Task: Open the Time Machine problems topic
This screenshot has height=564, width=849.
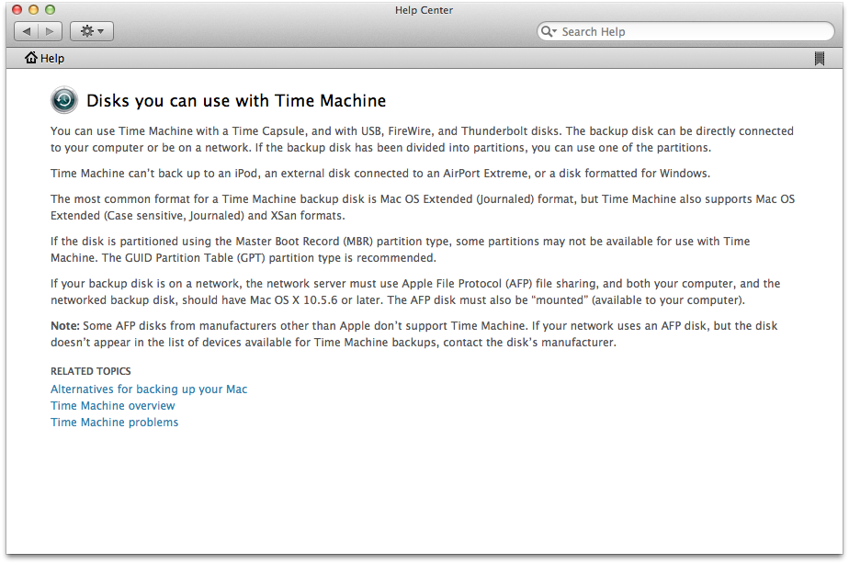Action: pos(114,423)
